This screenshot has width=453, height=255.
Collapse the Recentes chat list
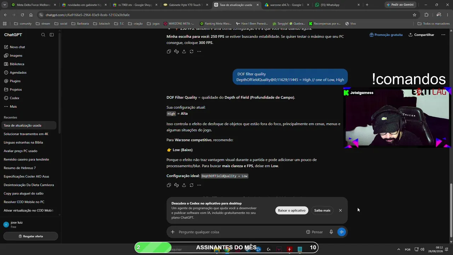click(x=10, y=117)
